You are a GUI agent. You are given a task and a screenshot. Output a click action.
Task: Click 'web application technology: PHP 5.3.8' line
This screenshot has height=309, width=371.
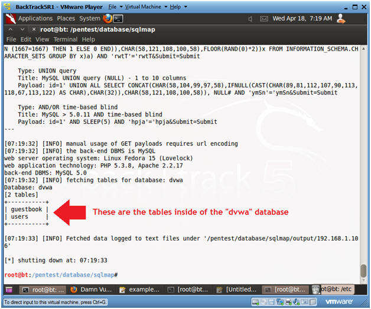[93, 166]
